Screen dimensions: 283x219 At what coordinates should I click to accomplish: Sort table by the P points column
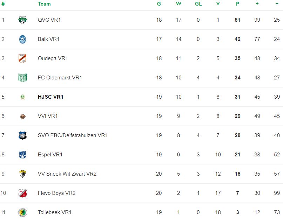point(237,4)
